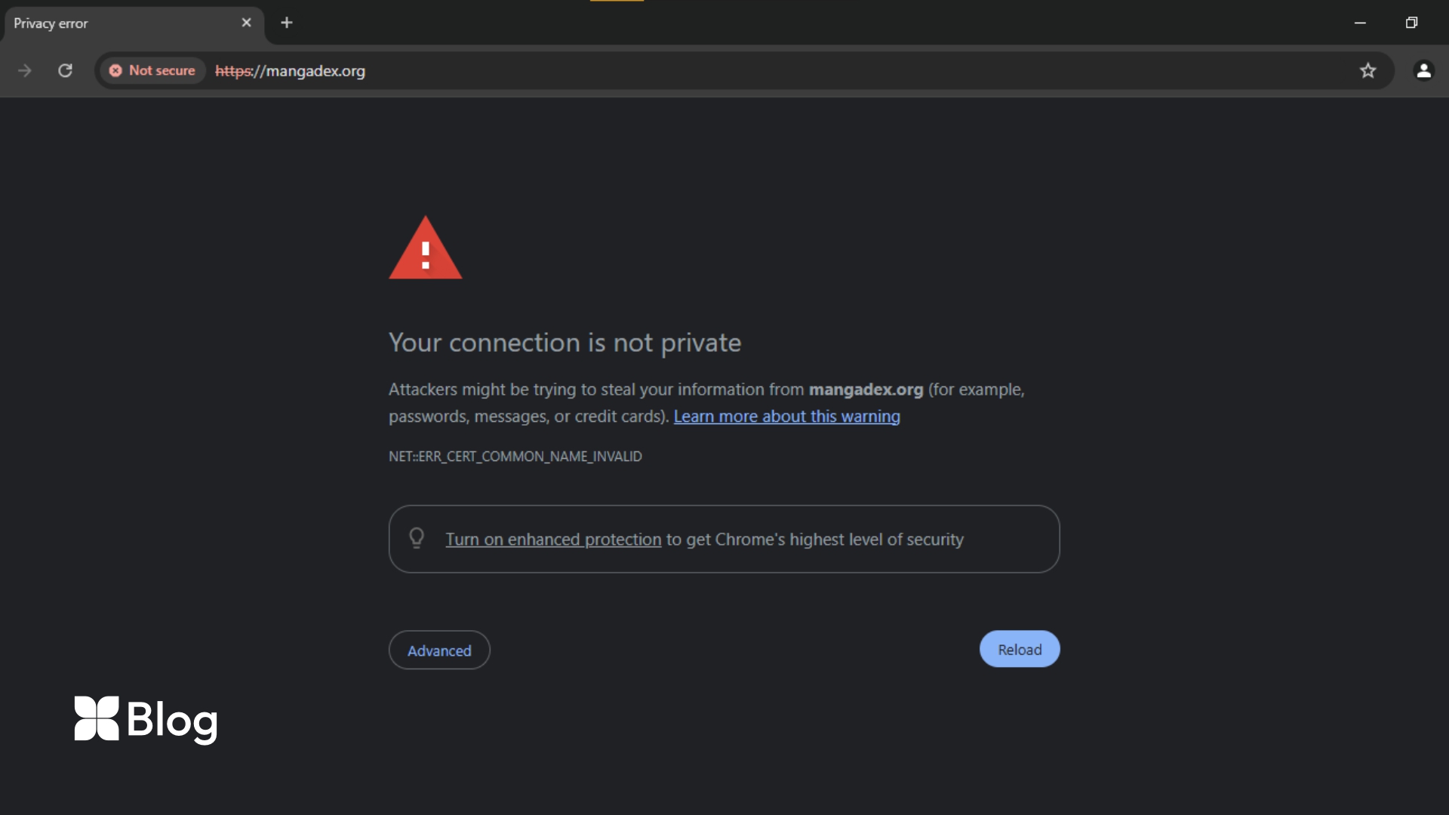This screenshot has width=1449, height=815.
Task: Restore down the Chrome window
Action: click(x=1411, y=23)
